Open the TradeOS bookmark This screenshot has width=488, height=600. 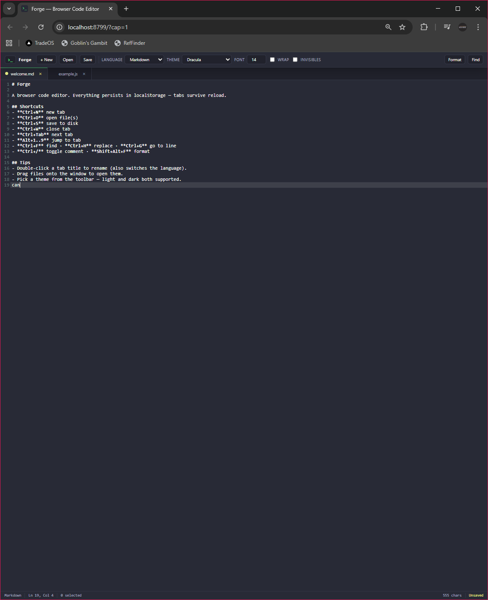(x=40, y=43)
